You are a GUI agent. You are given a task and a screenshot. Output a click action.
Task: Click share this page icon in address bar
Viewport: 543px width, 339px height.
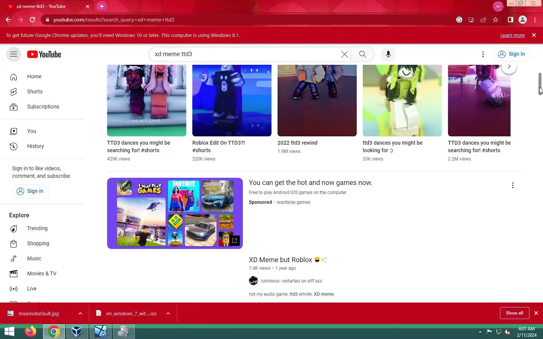(483, 20)
